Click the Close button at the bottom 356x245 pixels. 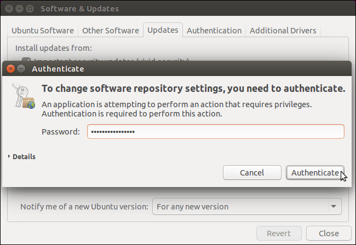329,233
